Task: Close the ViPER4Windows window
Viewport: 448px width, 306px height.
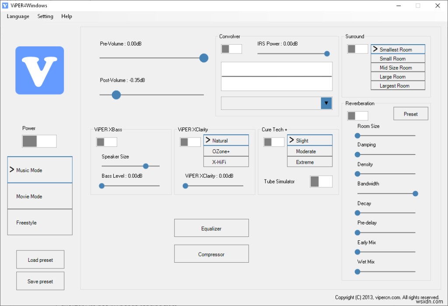Action: tap(437, 5)
